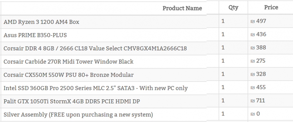Viewport: 293px width, 122px height.
Task: Click the currency icon beside price 0
Action: click(253, 114)
